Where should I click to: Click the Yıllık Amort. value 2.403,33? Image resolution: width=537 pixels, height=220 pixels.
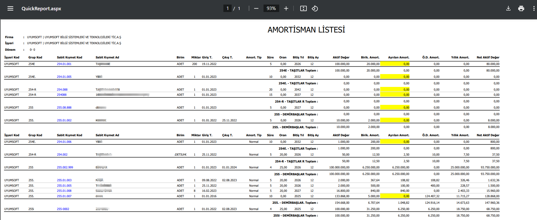coord(464,191)
